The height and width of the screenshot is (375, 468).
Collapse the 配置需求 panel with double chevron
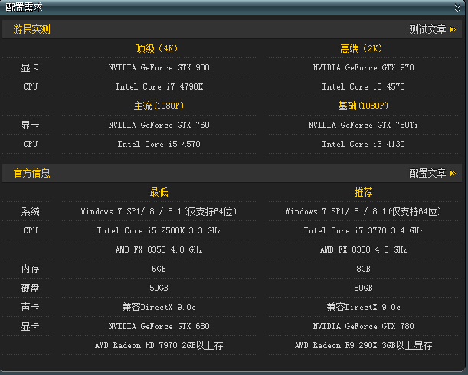tap(457, 8)
